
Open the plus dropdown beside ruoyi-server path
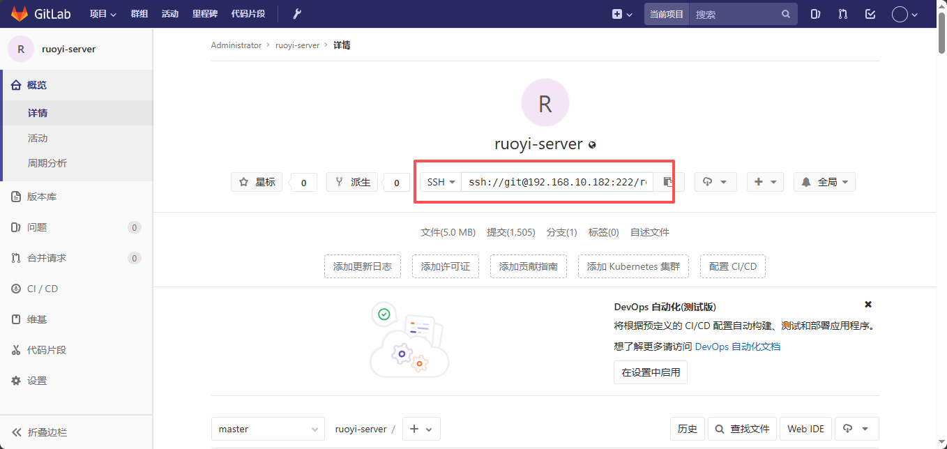coord(421,429)
